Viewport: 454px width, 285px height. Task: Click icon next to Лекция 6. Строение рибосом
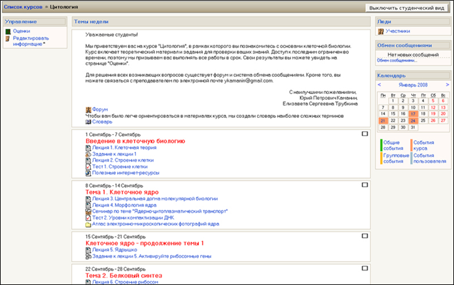[88, 282]
